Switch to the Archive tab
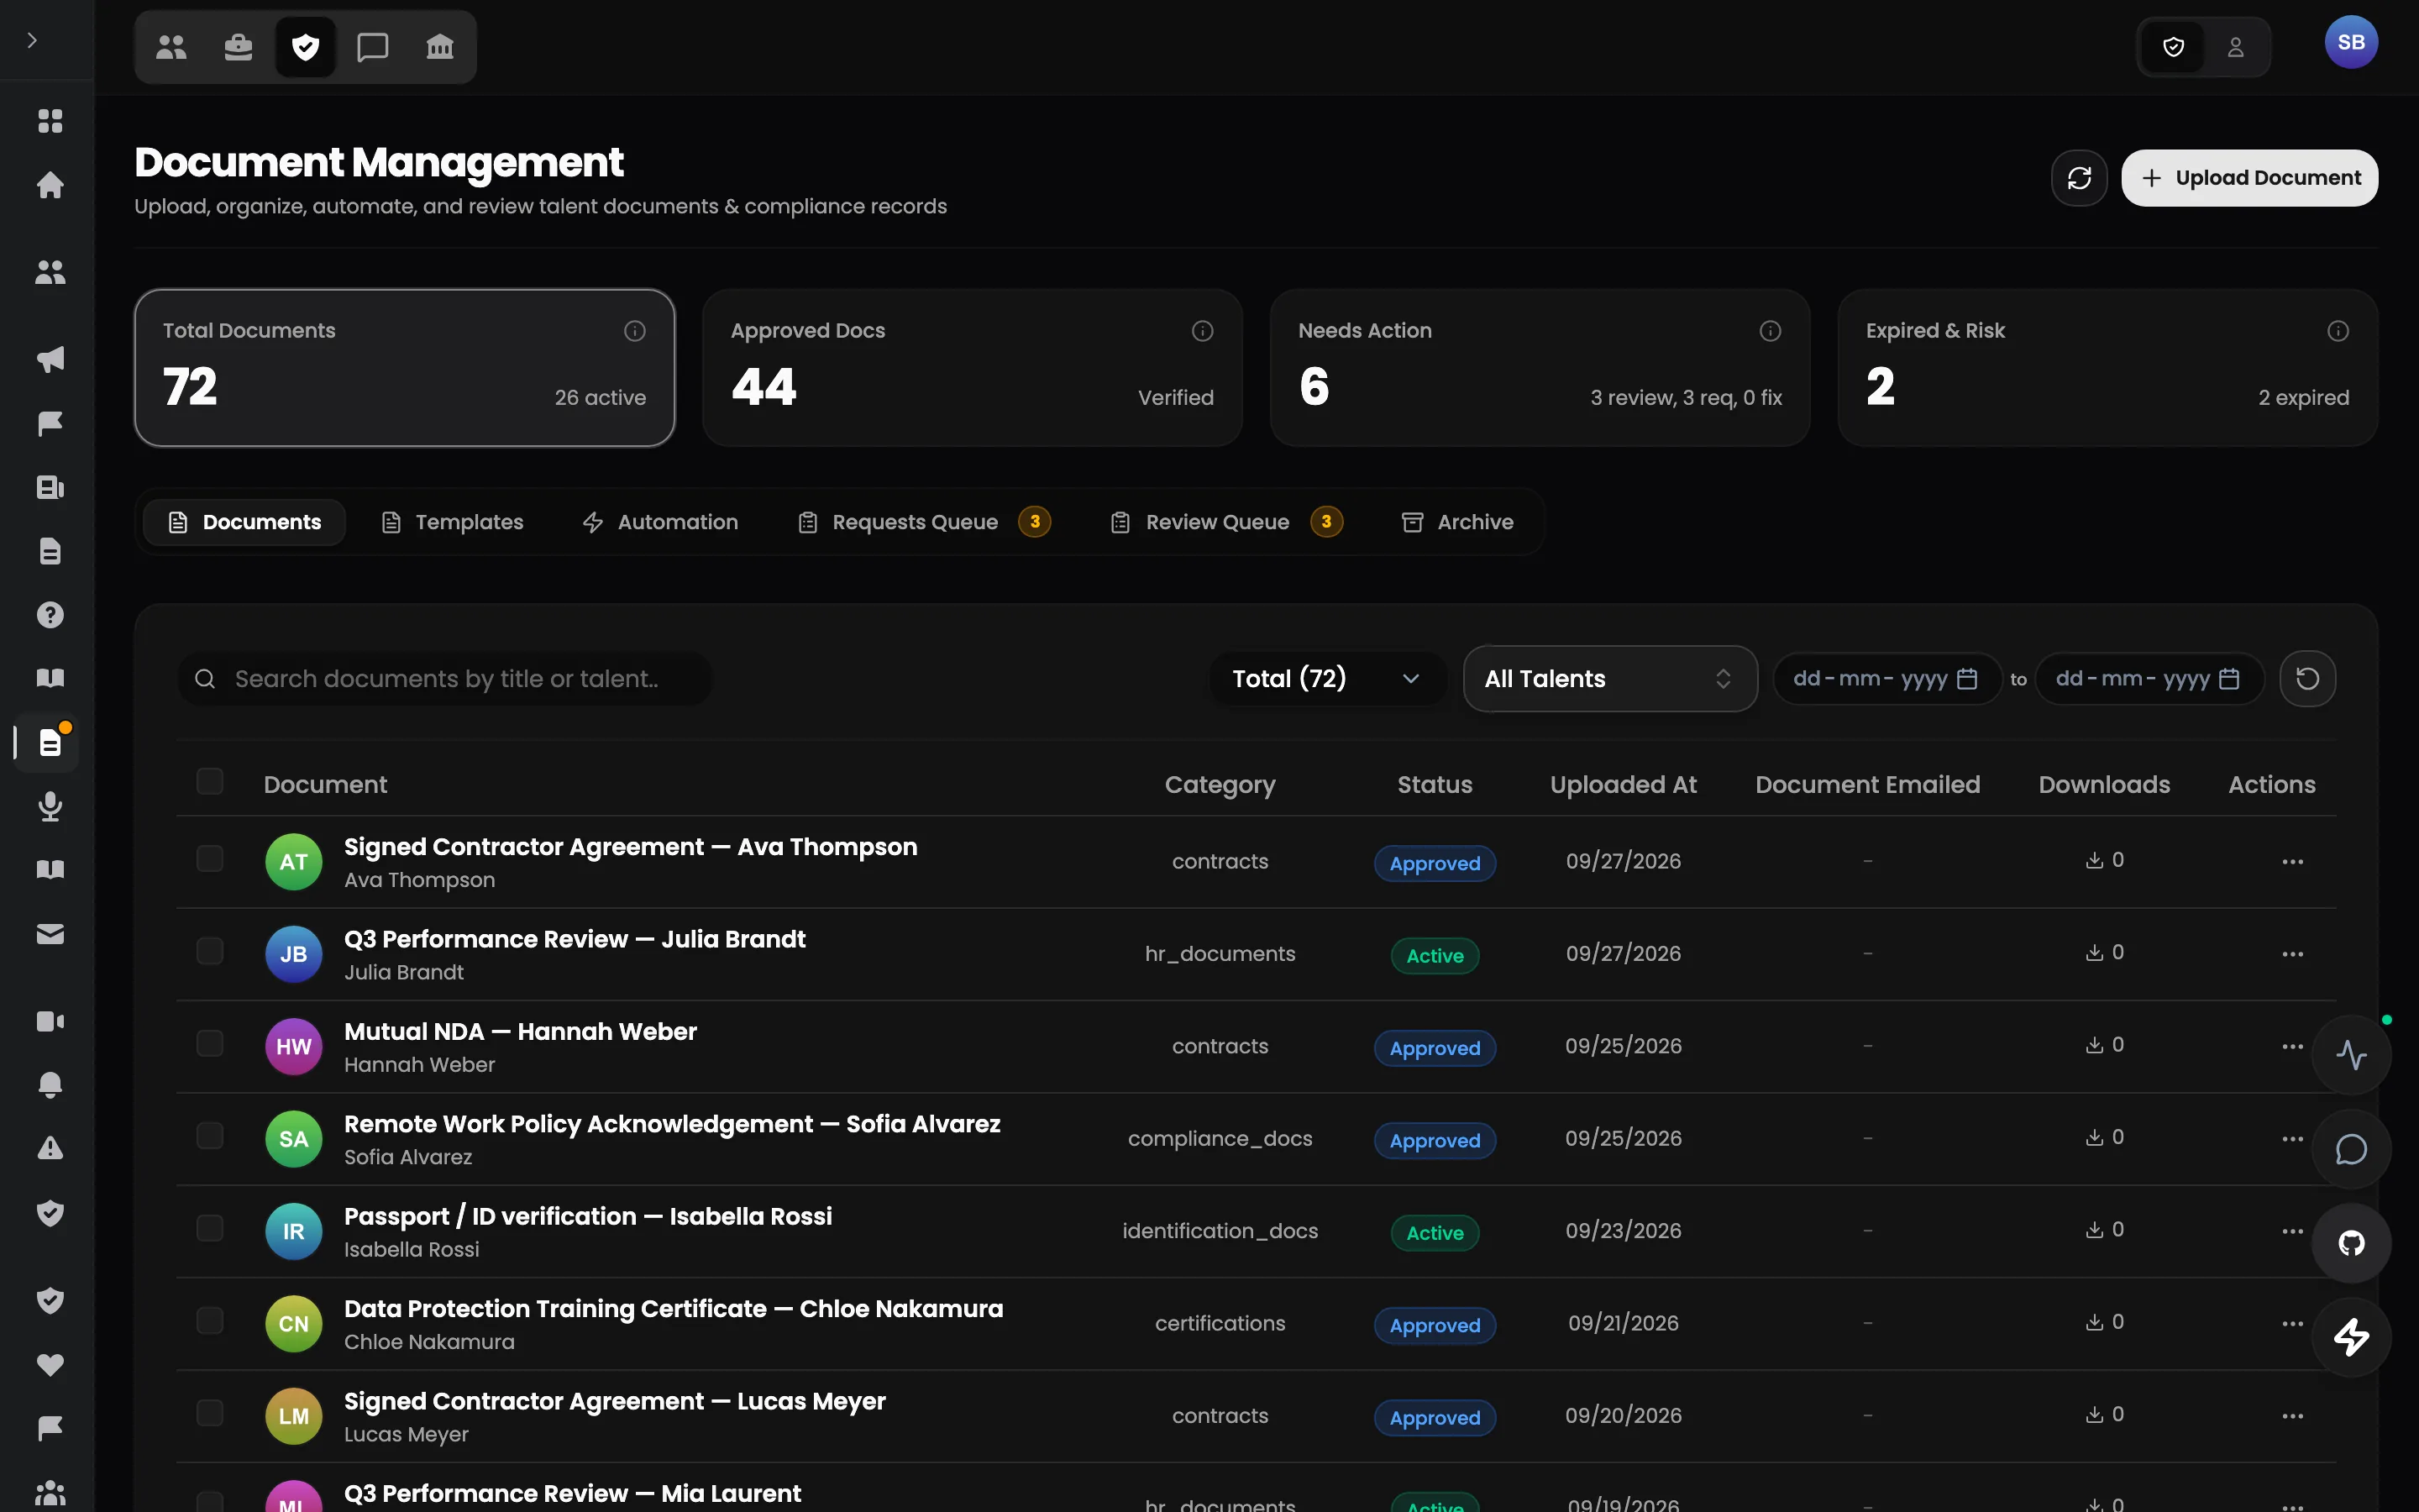Image resolution: width=2419 pixels, height=1512 pixels. point(1458,522)
